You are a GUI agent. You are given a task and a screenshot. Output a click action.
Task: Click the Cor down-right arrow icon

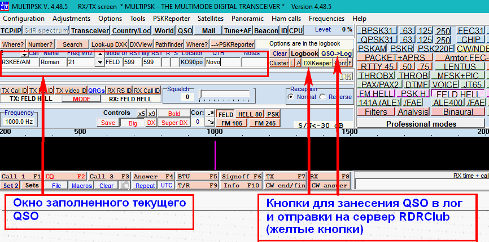tap(211, 122)
